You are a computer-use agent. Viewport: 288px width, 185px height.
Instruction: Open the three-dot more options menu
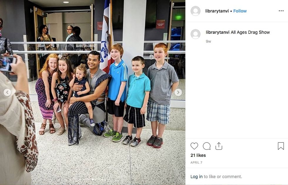(x=281, y=11)
